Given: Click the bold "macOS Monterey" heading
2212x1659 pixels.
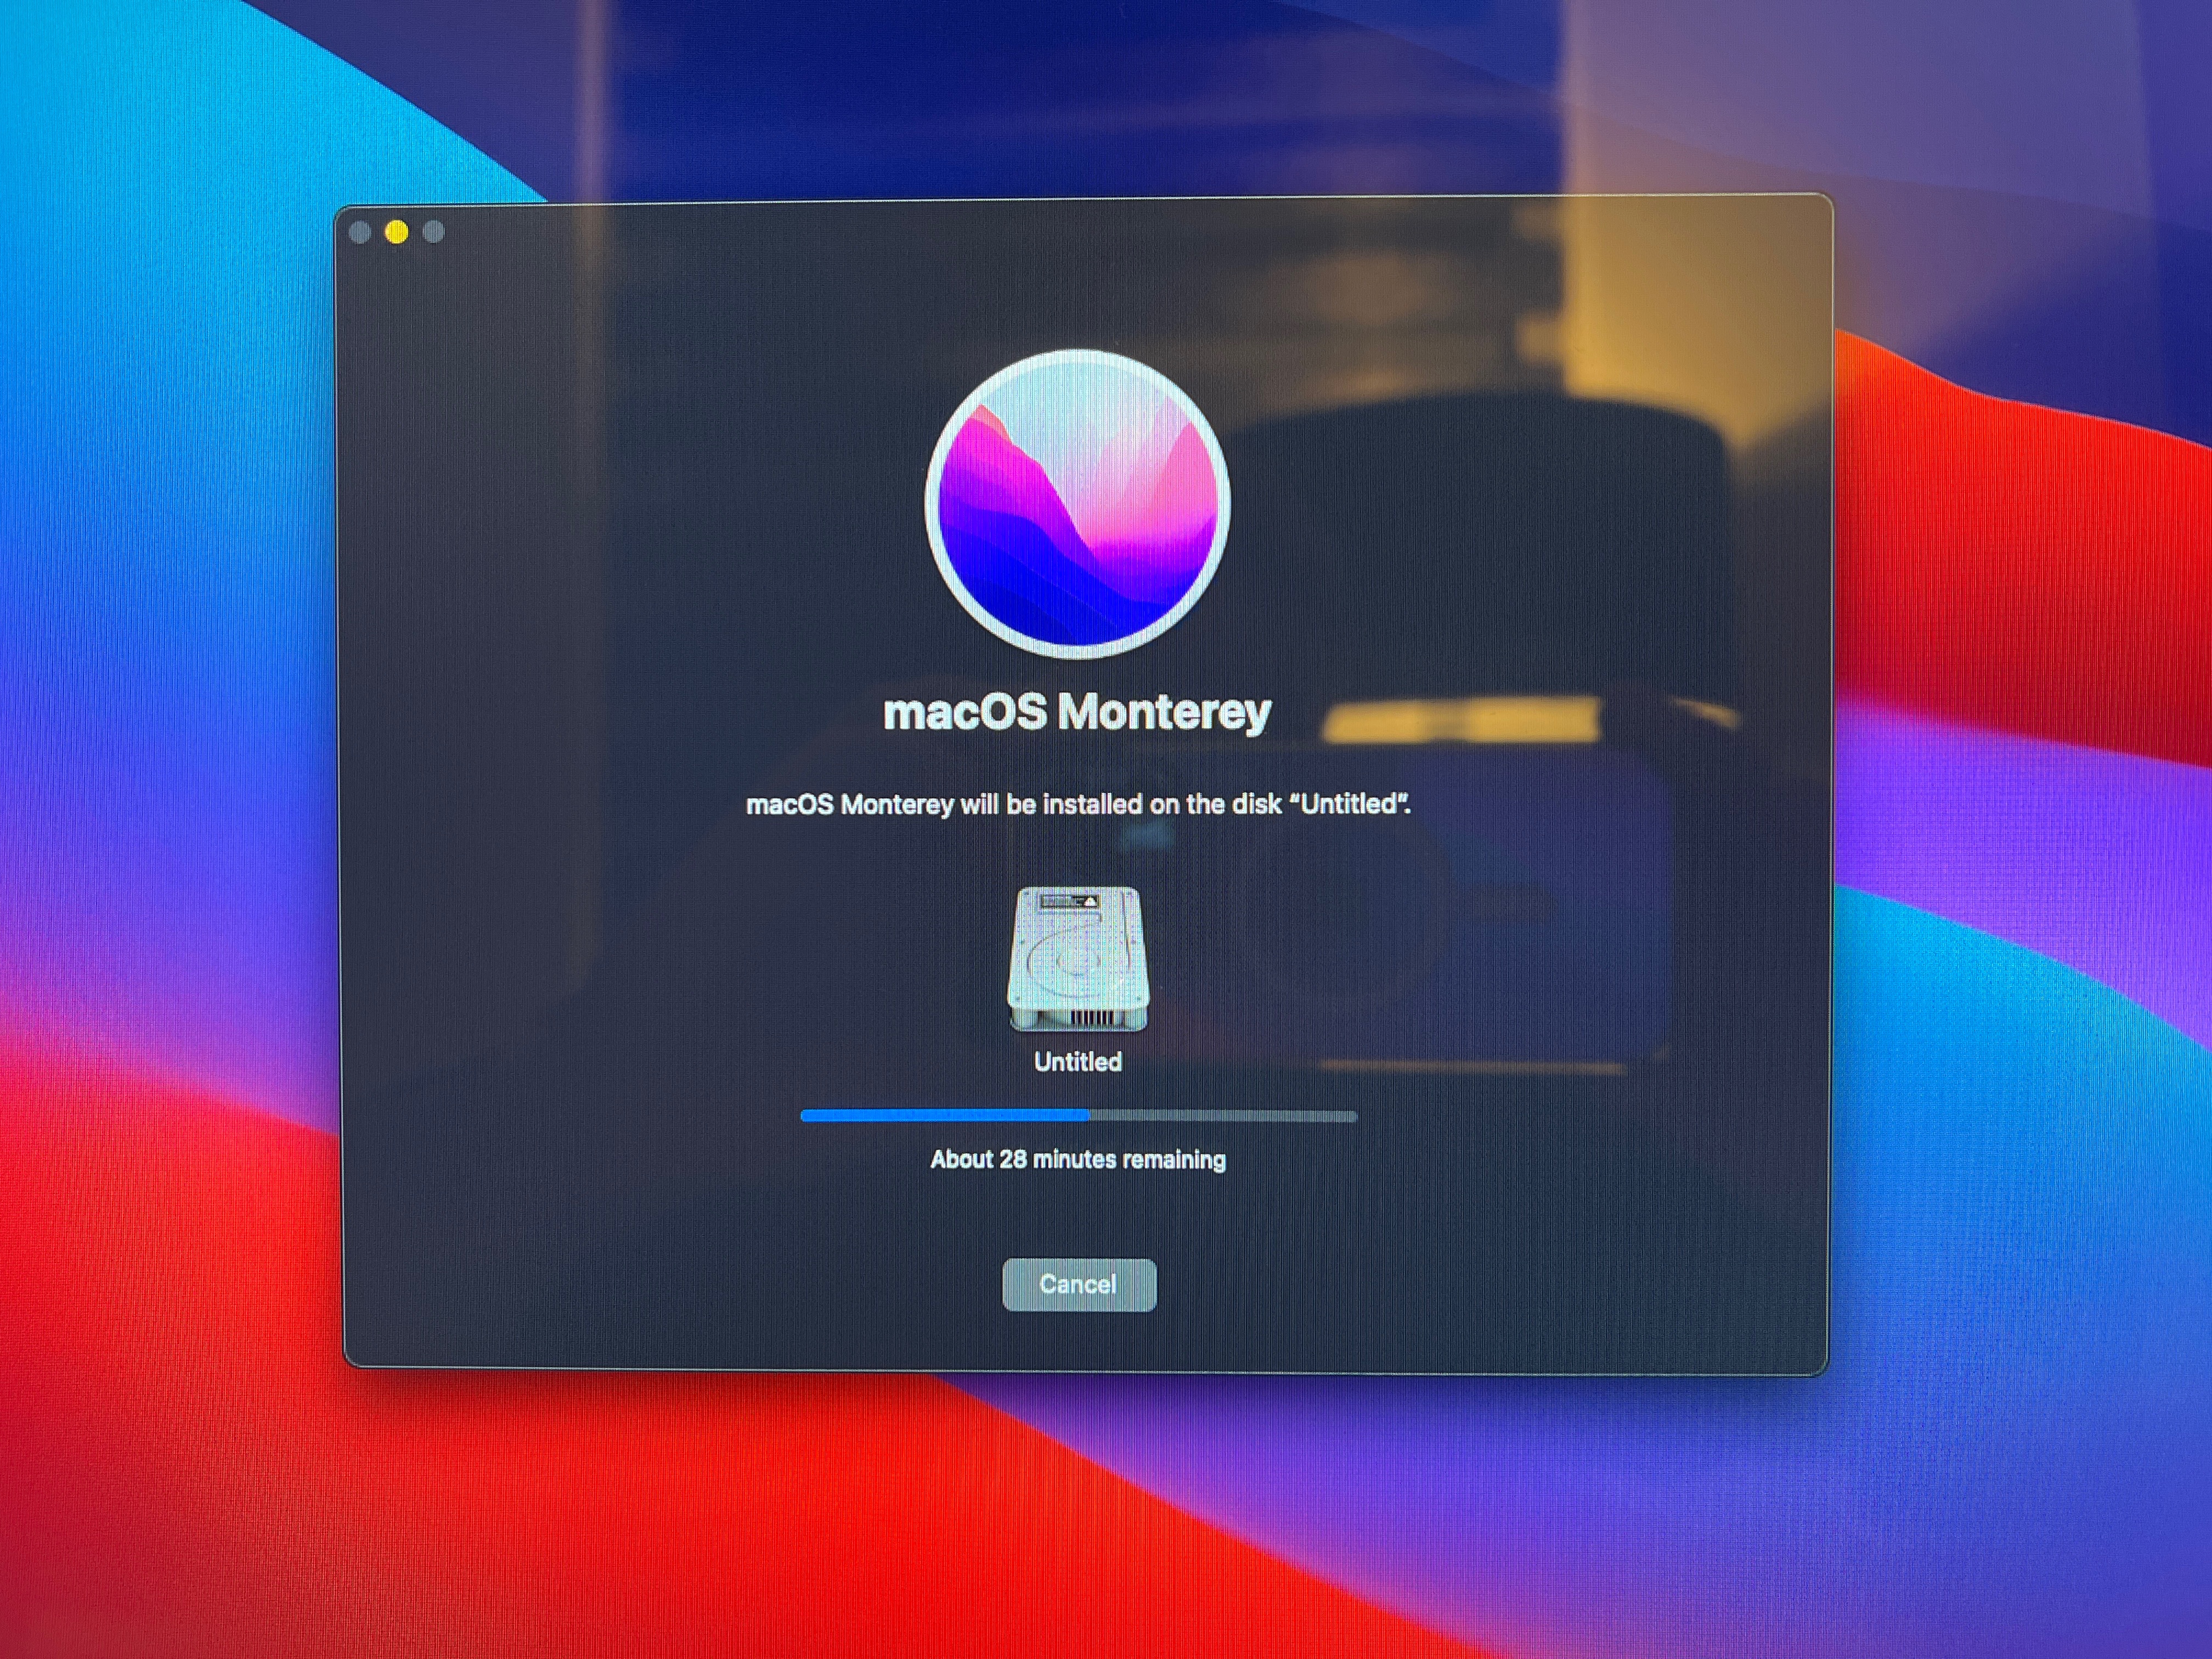Looking at the screenshot, I should (1077, 712).
